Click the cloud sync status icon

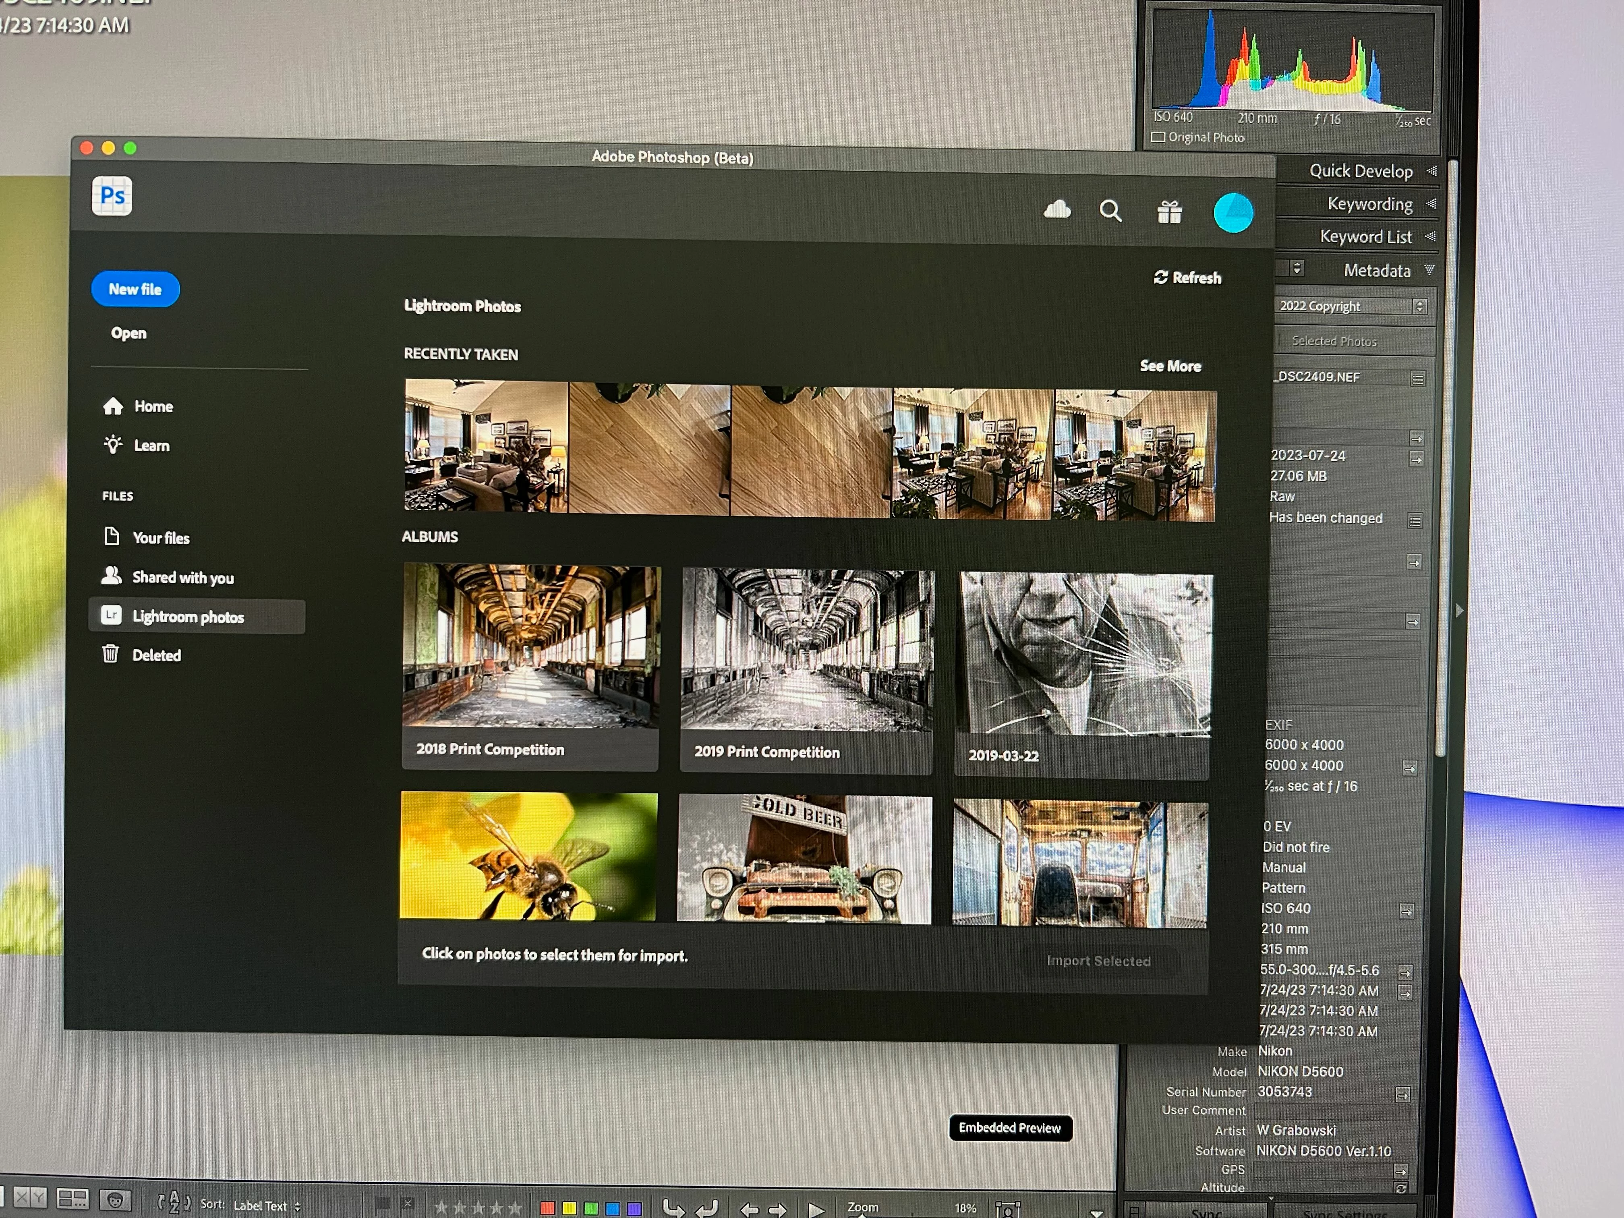point(1056,210)
